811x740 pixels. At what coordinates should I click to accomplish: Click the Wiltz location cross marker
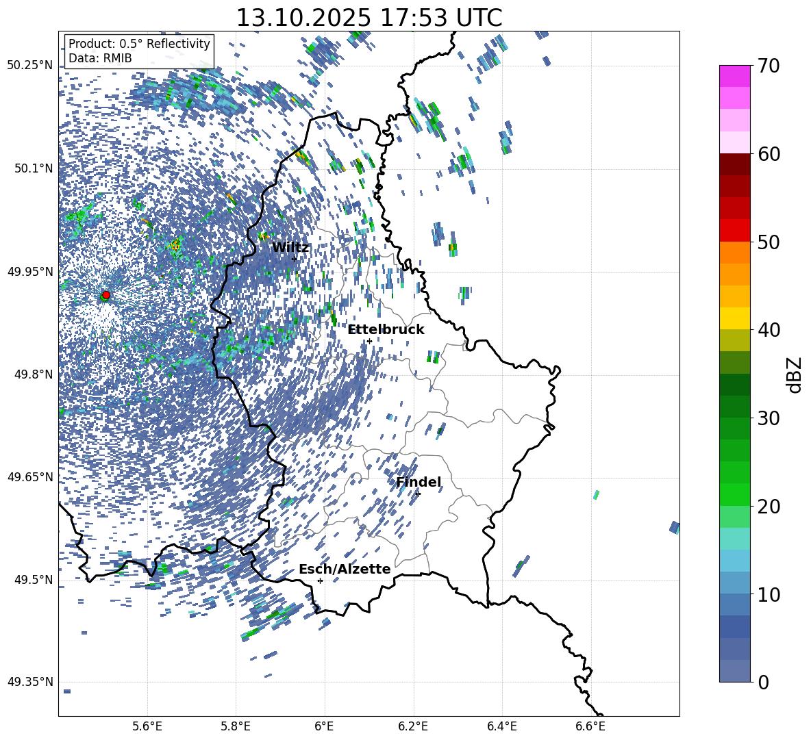tap(294, 259)
